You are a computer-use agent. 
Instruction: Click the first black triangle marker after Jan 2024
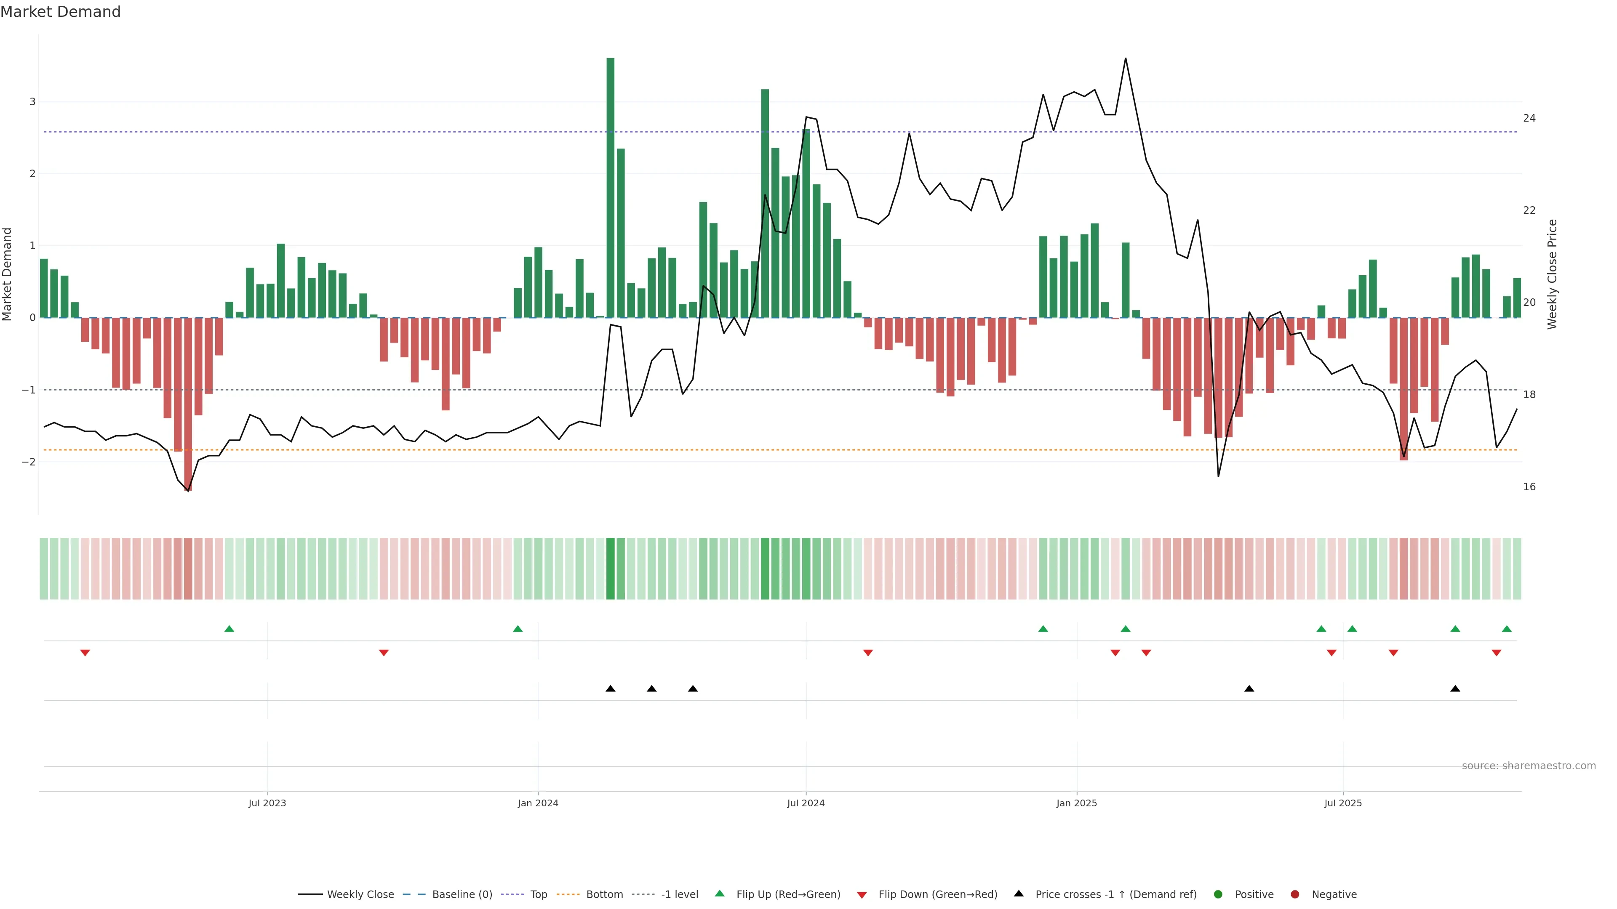point(610,689)
